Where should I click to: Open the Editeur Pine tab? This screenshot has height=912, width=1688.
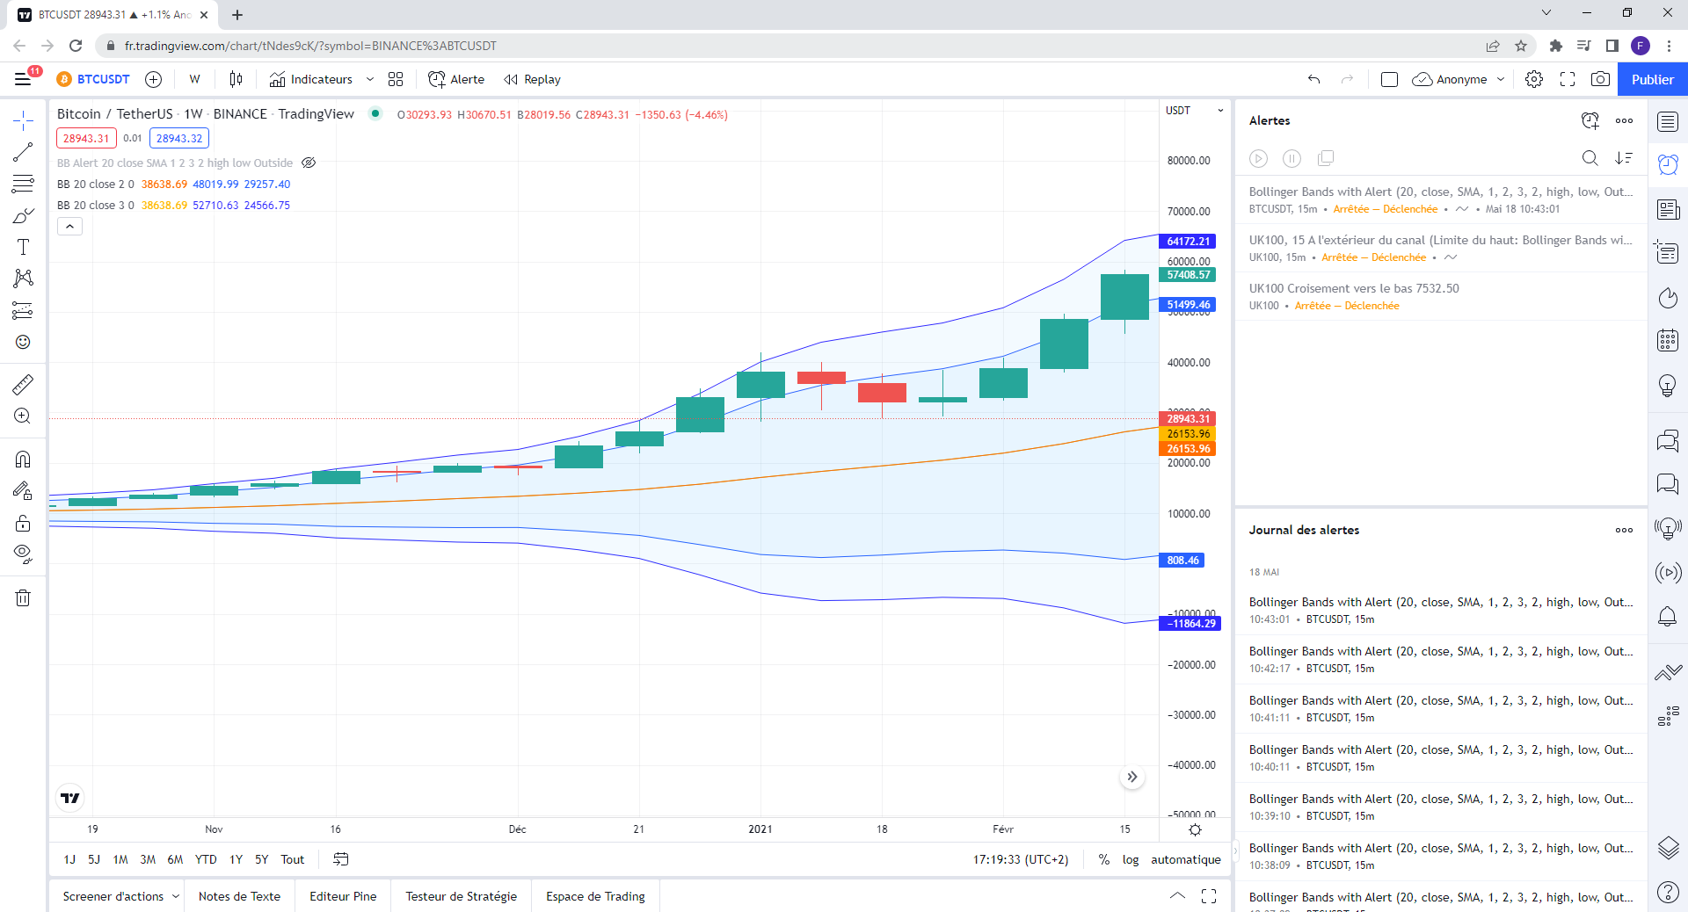tap(343, 896)
